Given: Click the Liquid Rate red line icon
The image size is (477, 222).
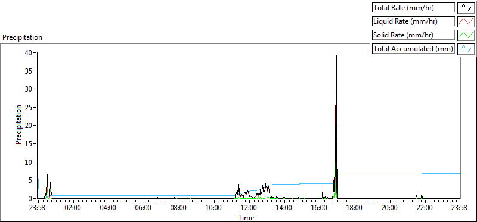Looking at the screenshot, I should pyautogui.click(x=466, y=21).
